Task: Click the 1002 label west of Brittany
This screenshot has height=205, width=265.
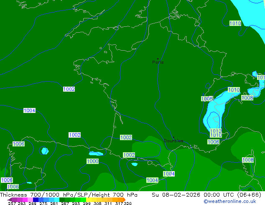Action: pos(69,89)
